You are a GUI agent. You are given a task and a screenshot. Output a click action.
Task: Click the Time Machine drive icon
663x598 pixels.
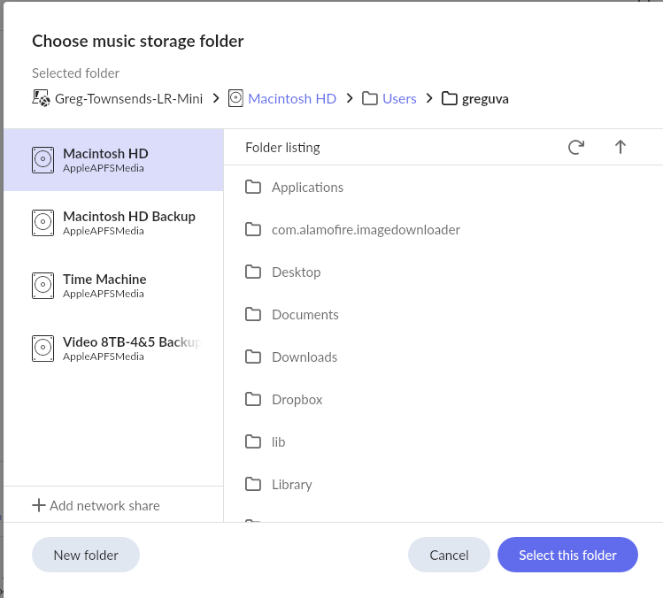pos(42,286)
